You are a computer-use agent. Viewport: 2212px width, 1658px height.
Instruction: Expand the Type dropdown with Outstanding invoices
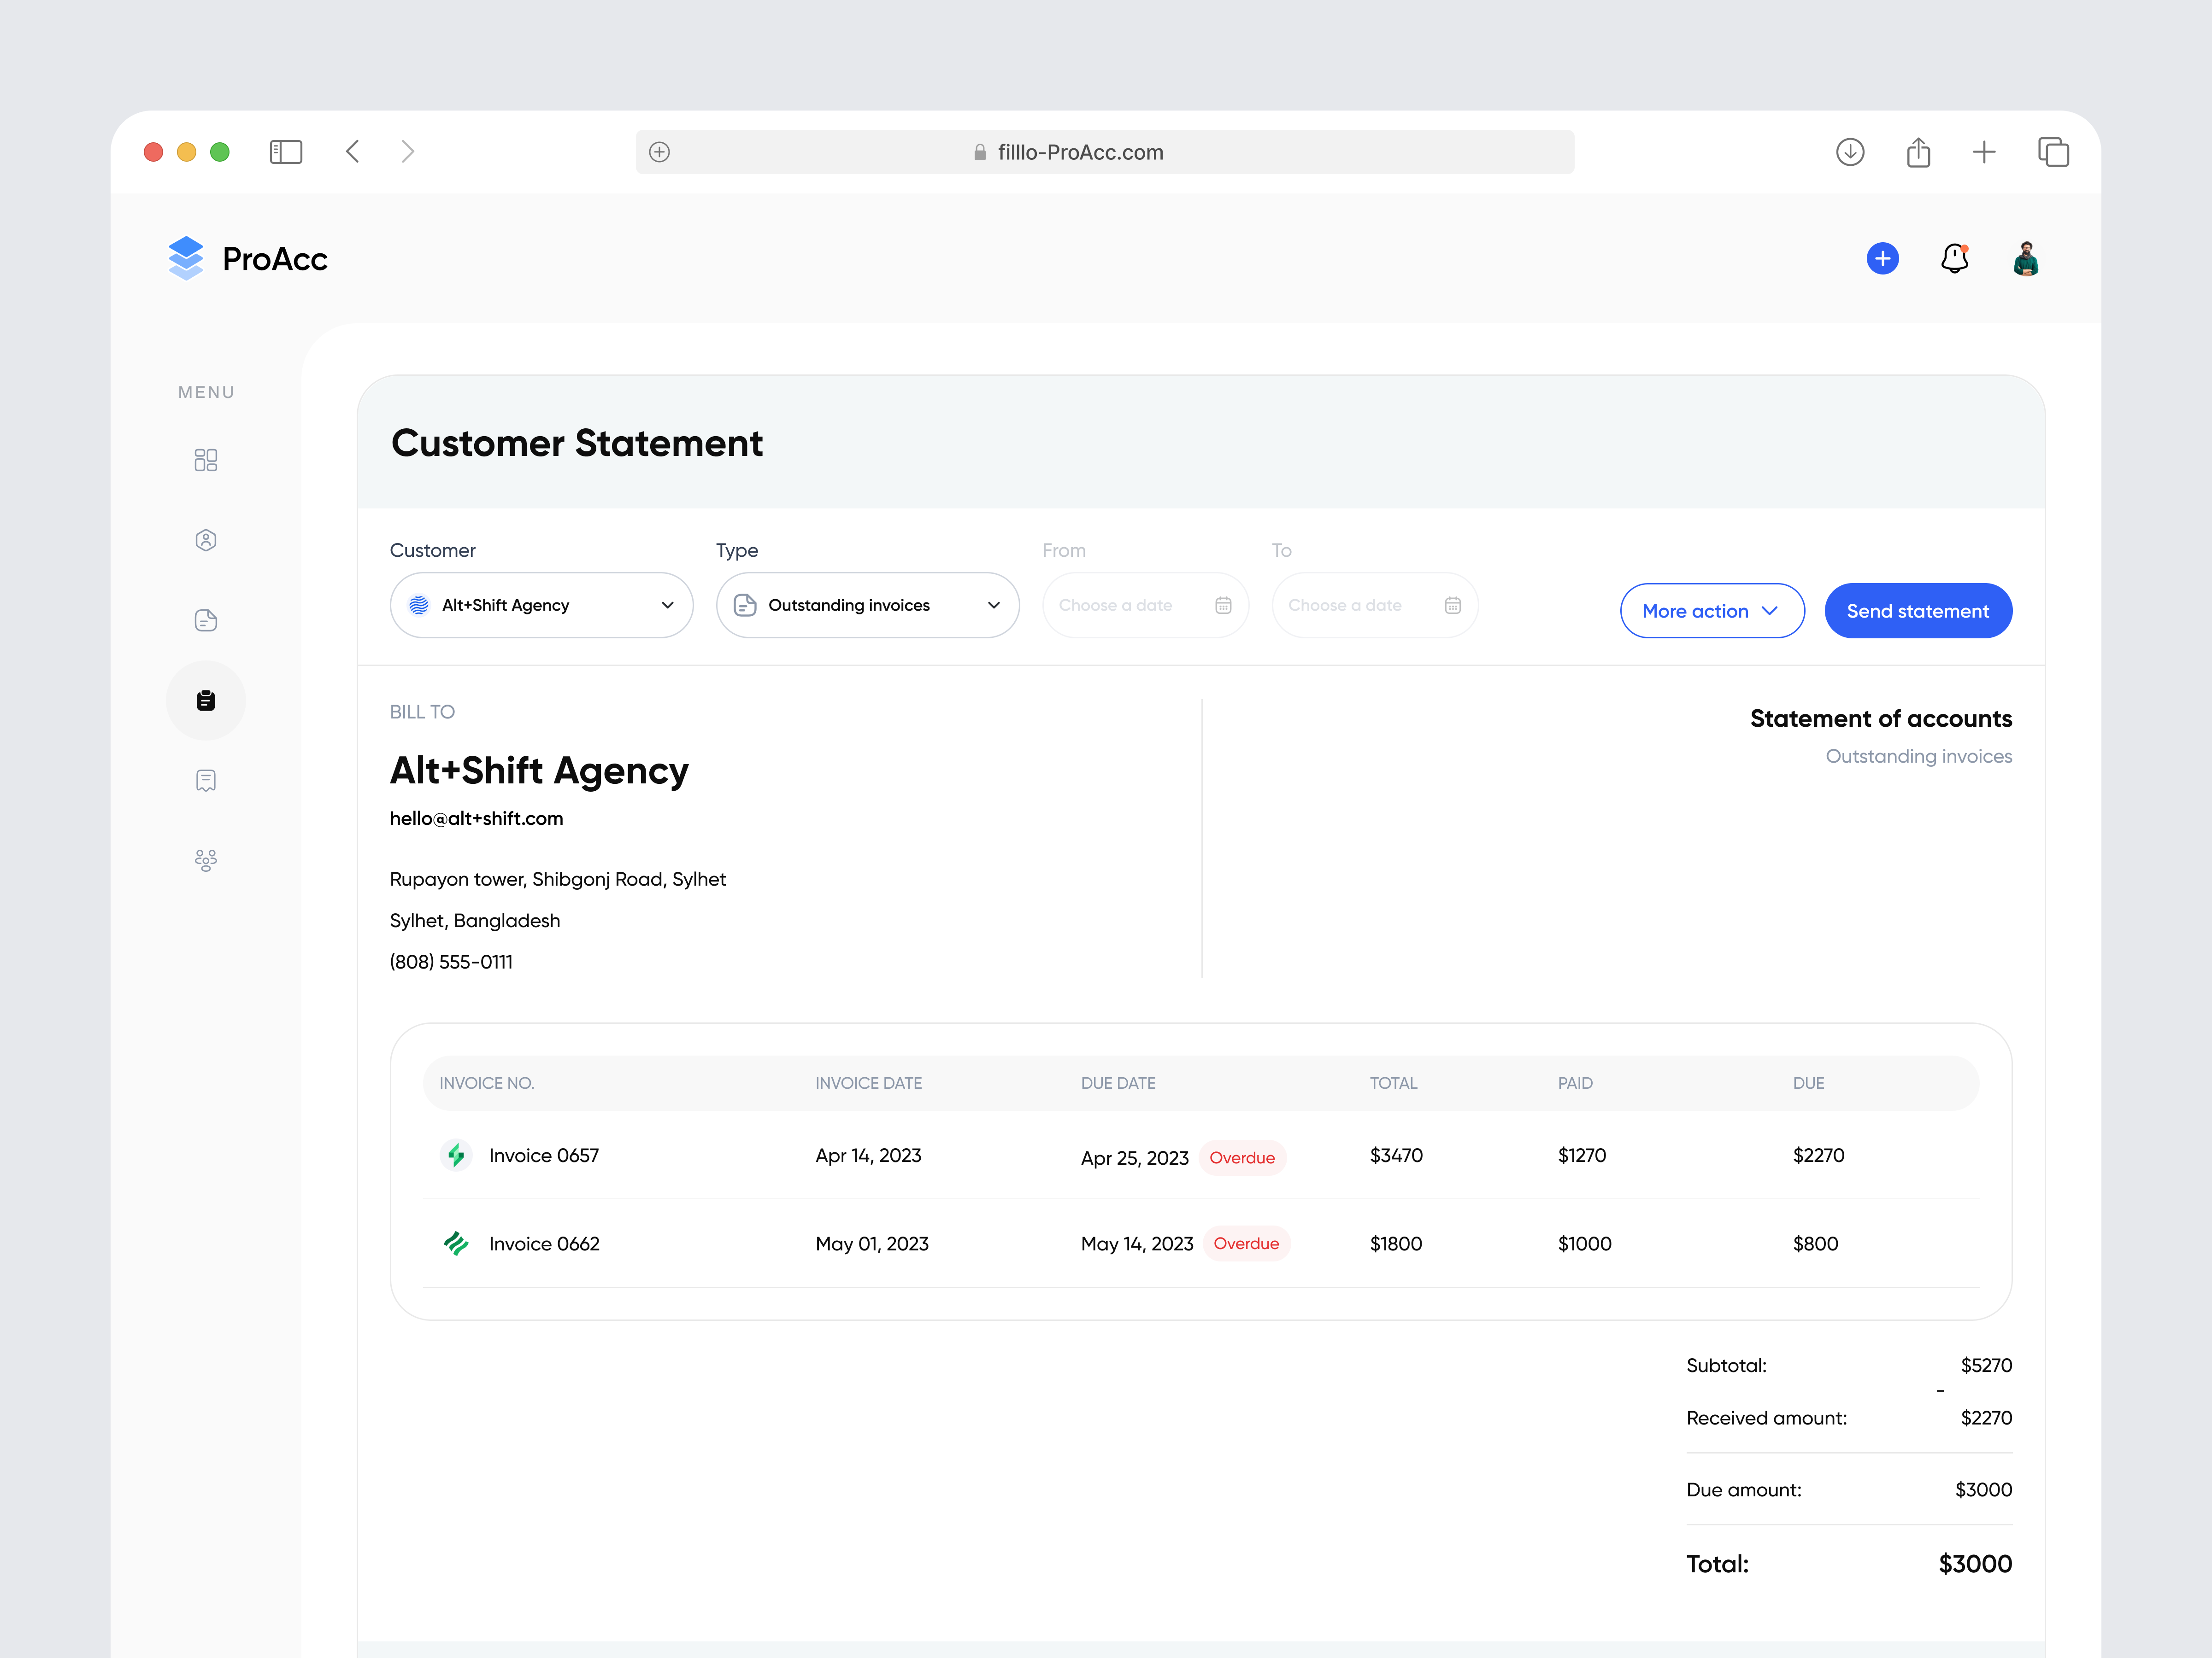(866, 605)
